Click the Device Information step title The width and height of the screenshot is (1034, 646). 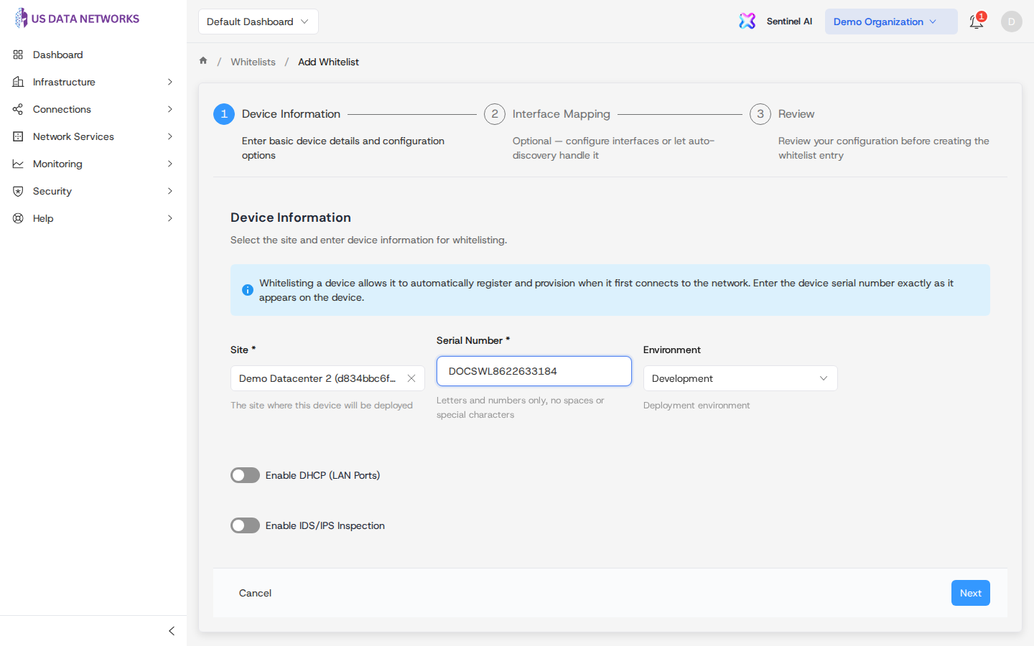(291, 114)
